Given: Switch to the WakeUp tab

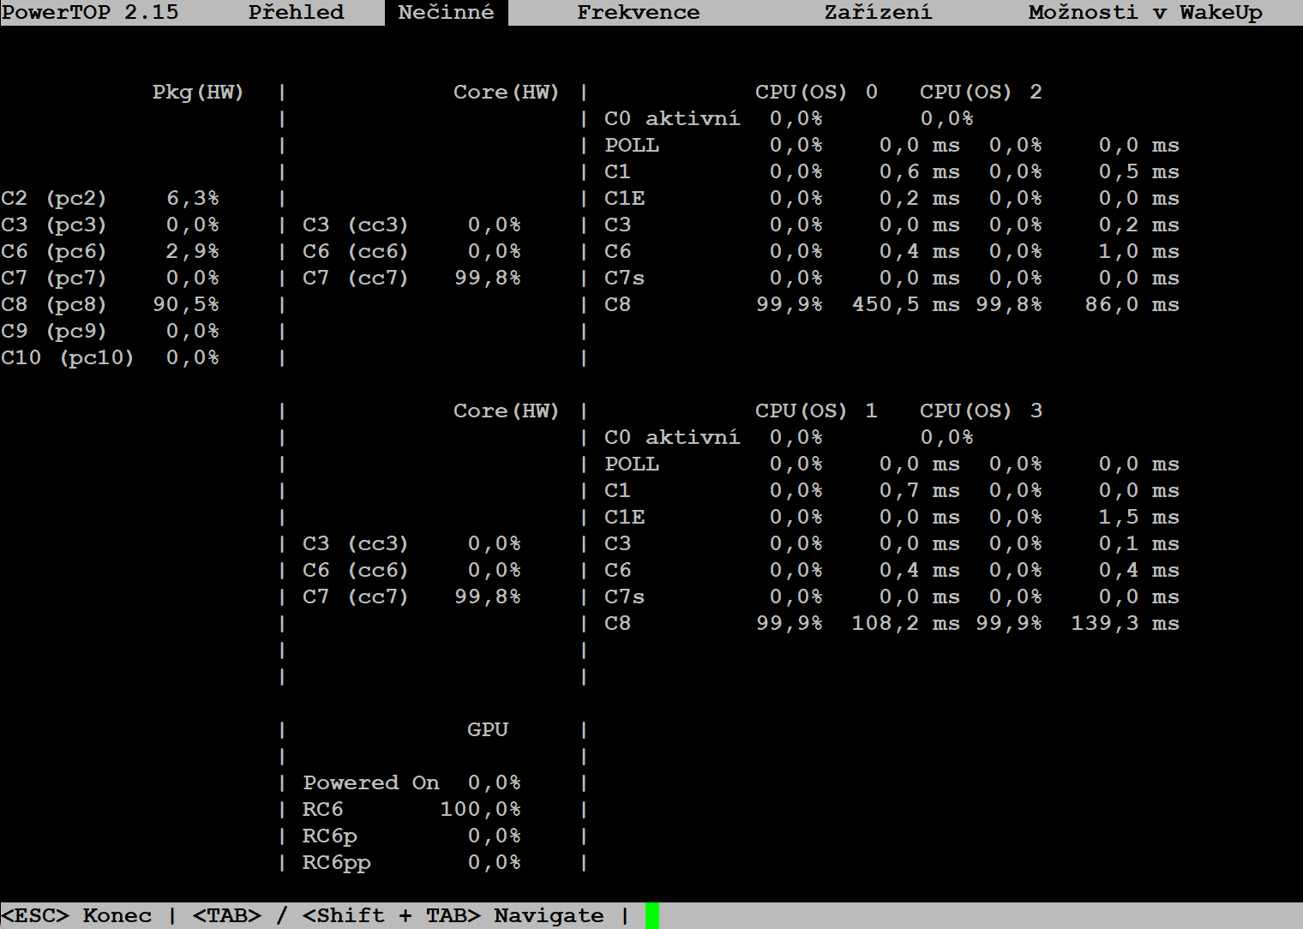Looking at the screenshot, I should click(1221, 13).
